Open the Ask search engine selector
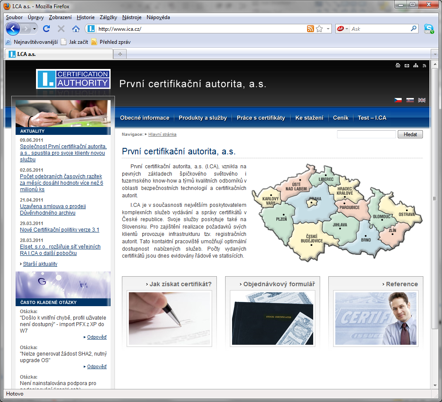The image size is (442, 402). point(343,29)
